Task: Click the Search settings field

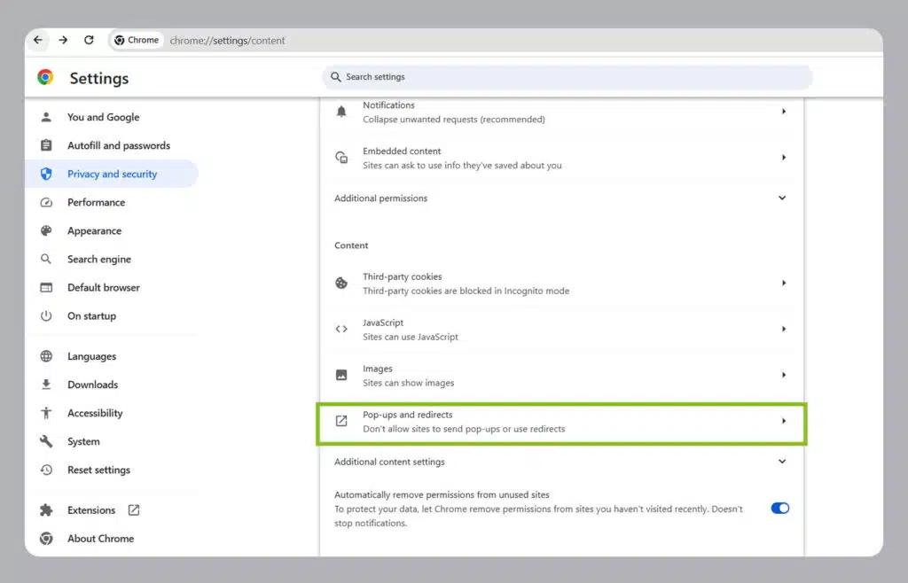Action: point(567,77)
